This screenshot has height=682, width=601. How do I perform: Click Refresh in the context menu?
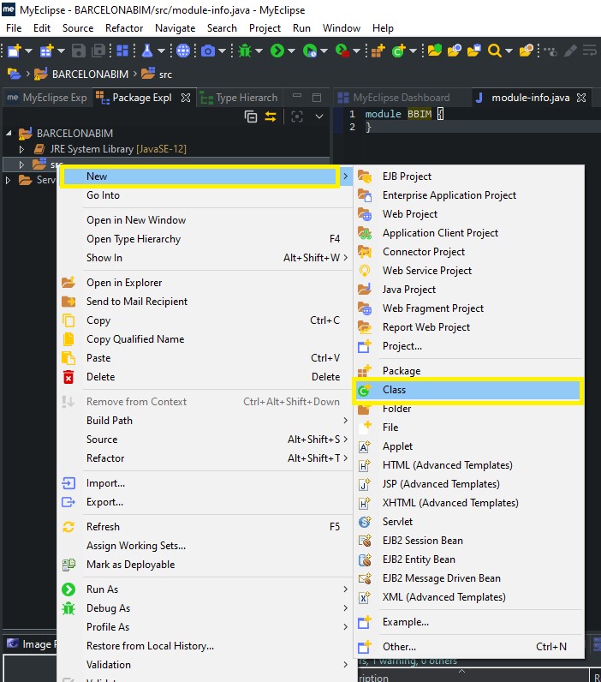pyautogui.click(x=103, y=527)
